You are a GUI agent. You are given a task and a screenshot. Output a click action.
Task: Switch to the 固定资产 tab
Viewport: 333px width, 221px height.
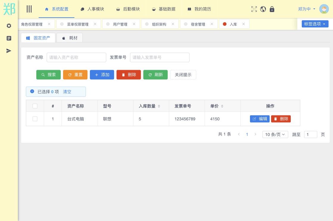38,38
